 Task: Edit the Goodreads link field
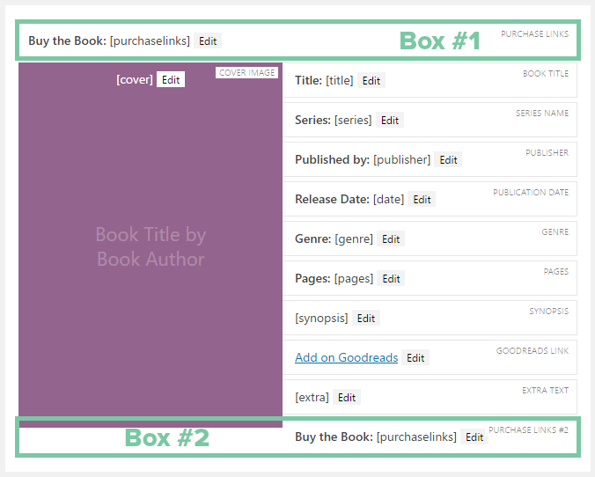(415, 358)
